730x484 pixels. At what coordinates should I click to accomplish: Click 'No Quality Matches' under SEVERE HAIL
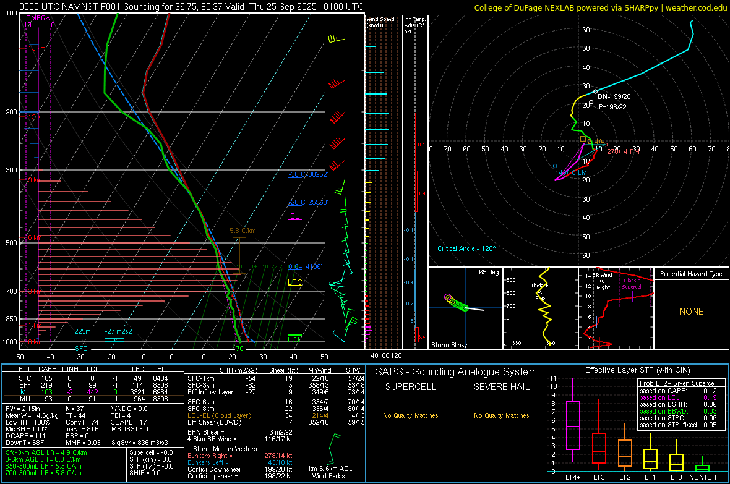501,415
